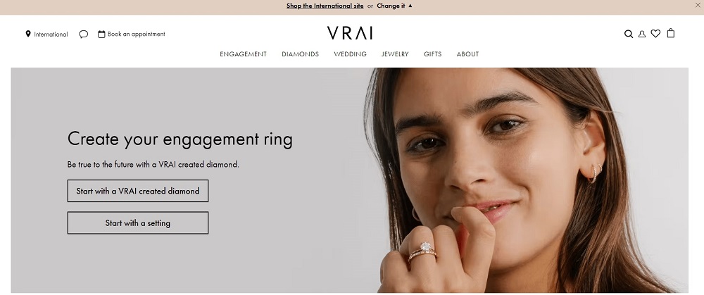This screenshot has height=295, width=704.
Task: Open the Engagement menu
Action: pyautogui.click(x=243, y=54)
